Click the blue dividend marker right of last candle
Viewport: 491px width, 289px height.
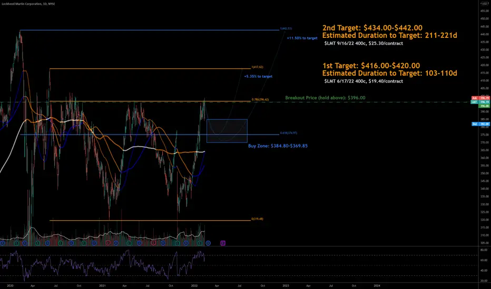click(x=208, y=243)
